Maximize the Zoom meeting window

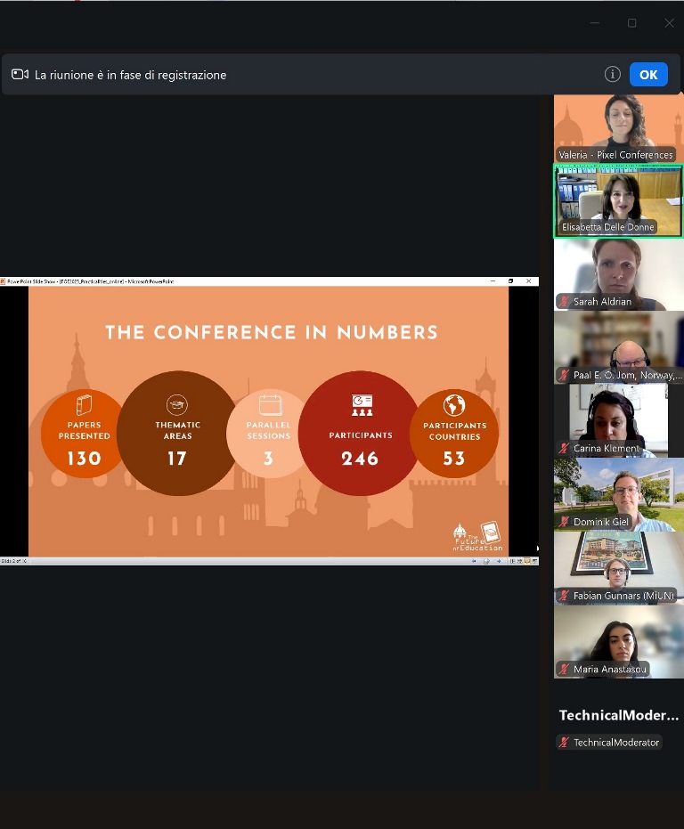pyautogui.click(x=631, y=23)
